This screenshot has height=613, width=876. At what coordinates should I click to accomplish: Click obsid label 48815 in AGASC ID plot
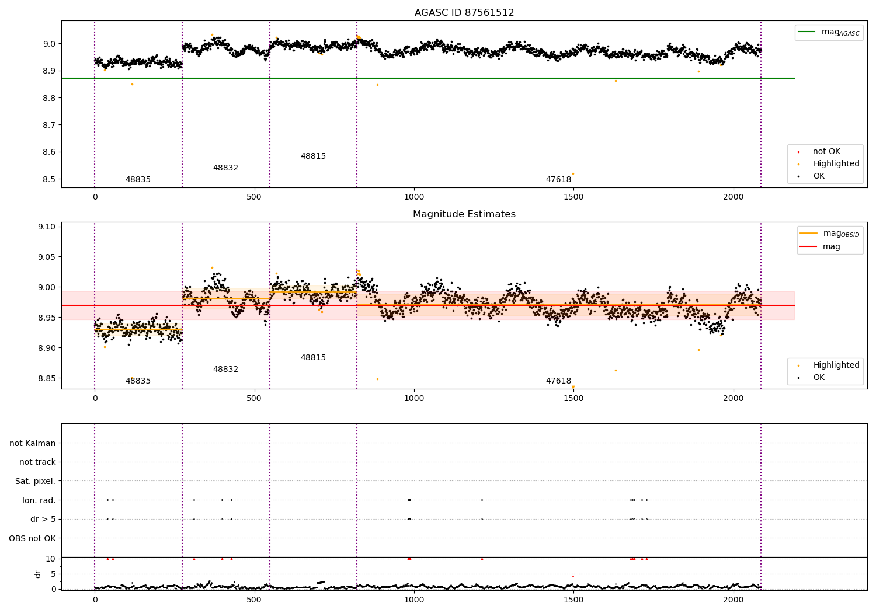pos(313,156)
